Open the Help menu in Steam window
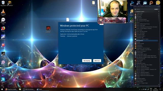 coord(149,6)
